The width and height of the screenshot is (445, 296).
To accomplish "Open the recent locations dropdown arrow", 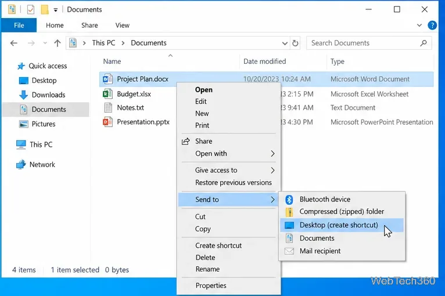I will (x=45, y=43).
